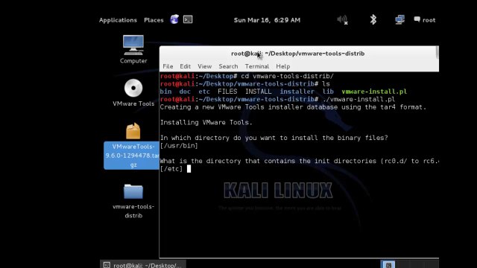477x268 pixels.
Task: Select the root@kali taskbar window button
Action: click(x=142, y=265)
